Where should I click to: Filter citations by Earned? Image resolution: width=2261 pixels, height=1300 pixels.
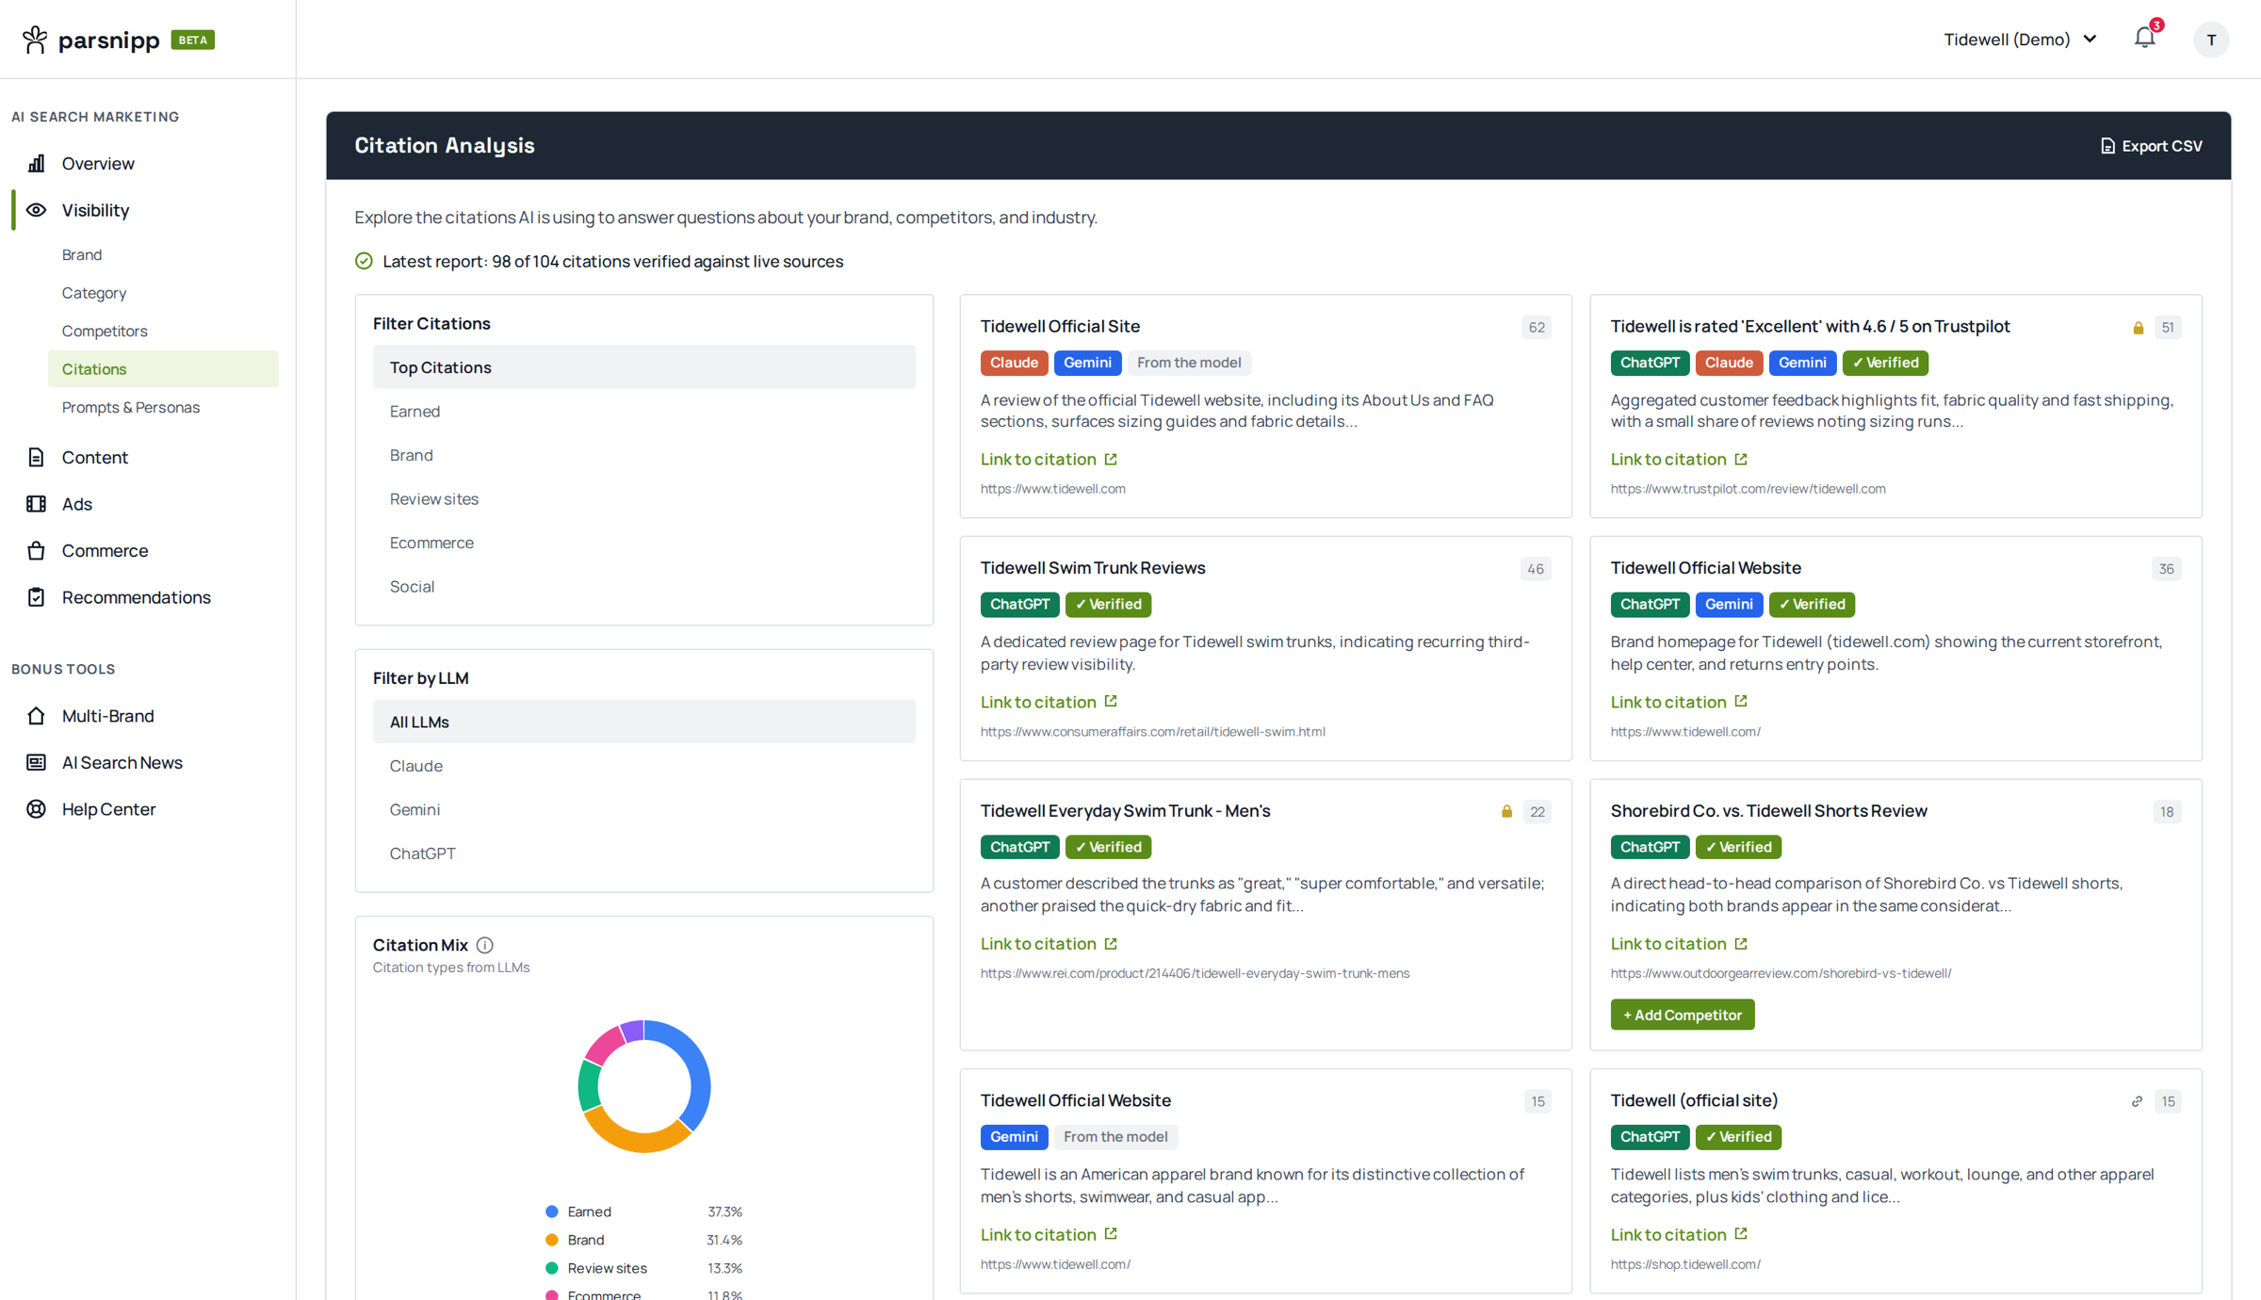click(x=643, y=411)
